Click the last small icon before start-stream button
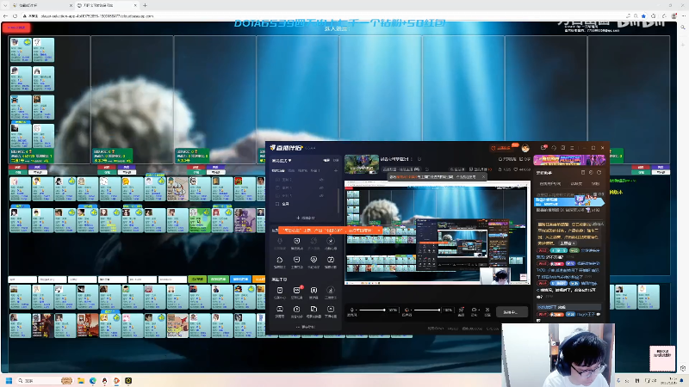Image resolution: width=689 pixels, height=387 pixels. point(487,310)
